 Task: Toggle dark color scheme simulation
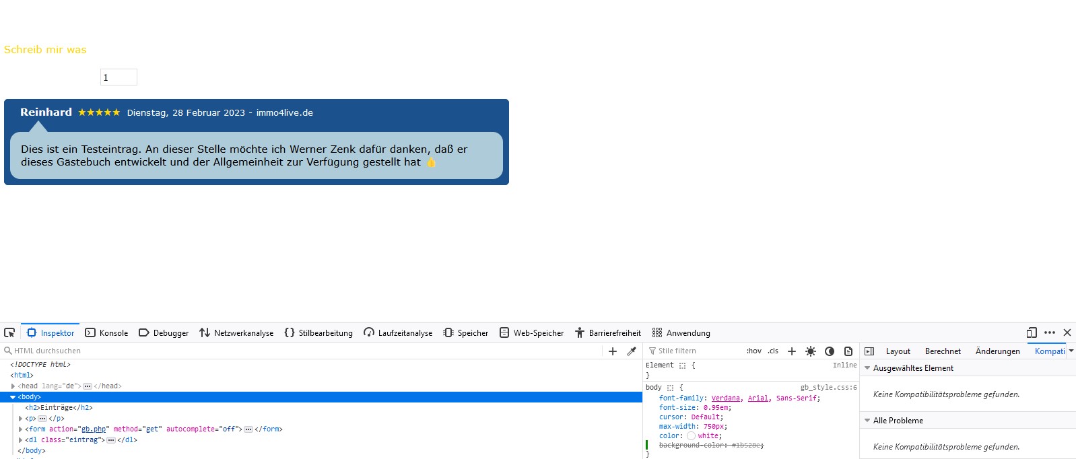[830, 351]
